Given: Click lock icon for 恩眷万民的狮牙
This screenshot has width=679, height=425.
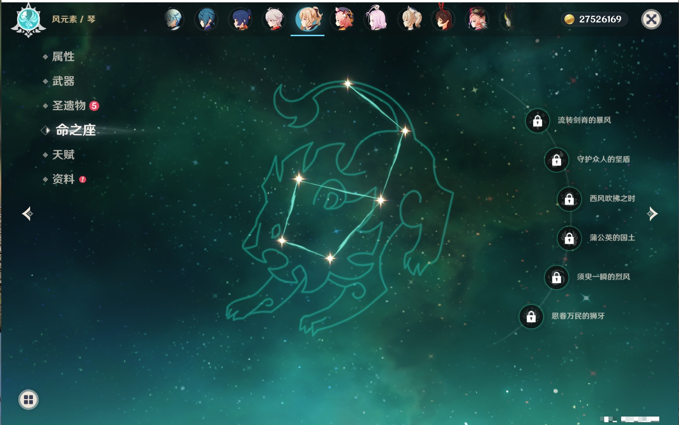Looking at the screenshot, I should pyautogui.click(x=531, y=317).
